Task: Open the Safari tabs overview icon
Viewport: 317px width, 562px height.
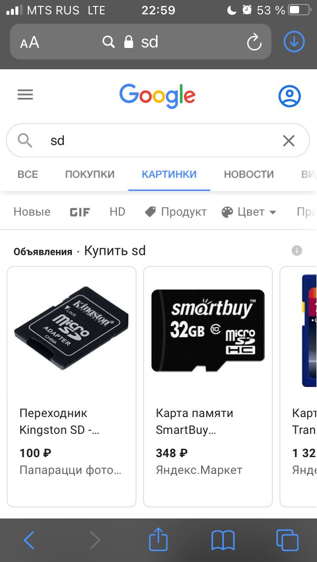Action: [287, 540]
